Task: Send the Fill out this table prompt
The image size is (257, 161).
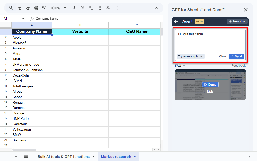Action: pos(236,56)
